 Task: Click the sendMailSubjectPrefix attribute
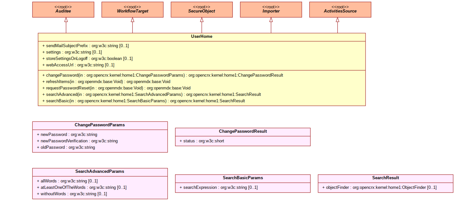[86, 46]
